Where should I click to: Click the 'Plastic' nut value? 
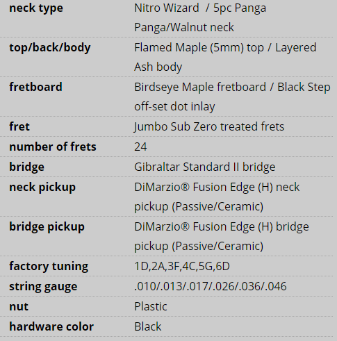(x=151, y=307)
